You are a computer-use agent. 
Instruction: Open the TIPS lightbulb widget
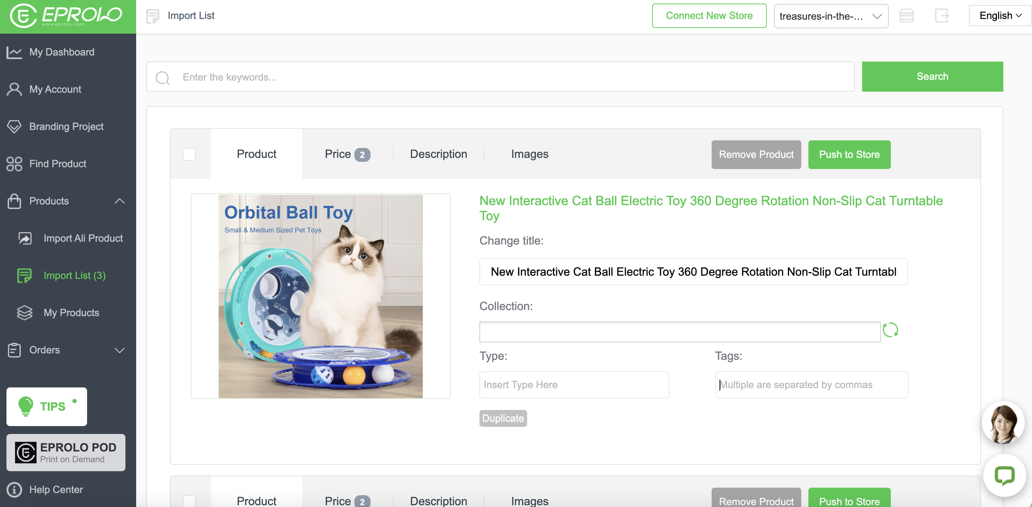pos(47,406)
